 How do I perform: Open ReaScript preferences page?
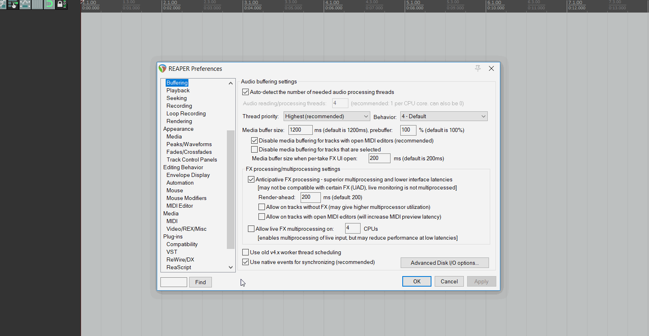point(179,267)
